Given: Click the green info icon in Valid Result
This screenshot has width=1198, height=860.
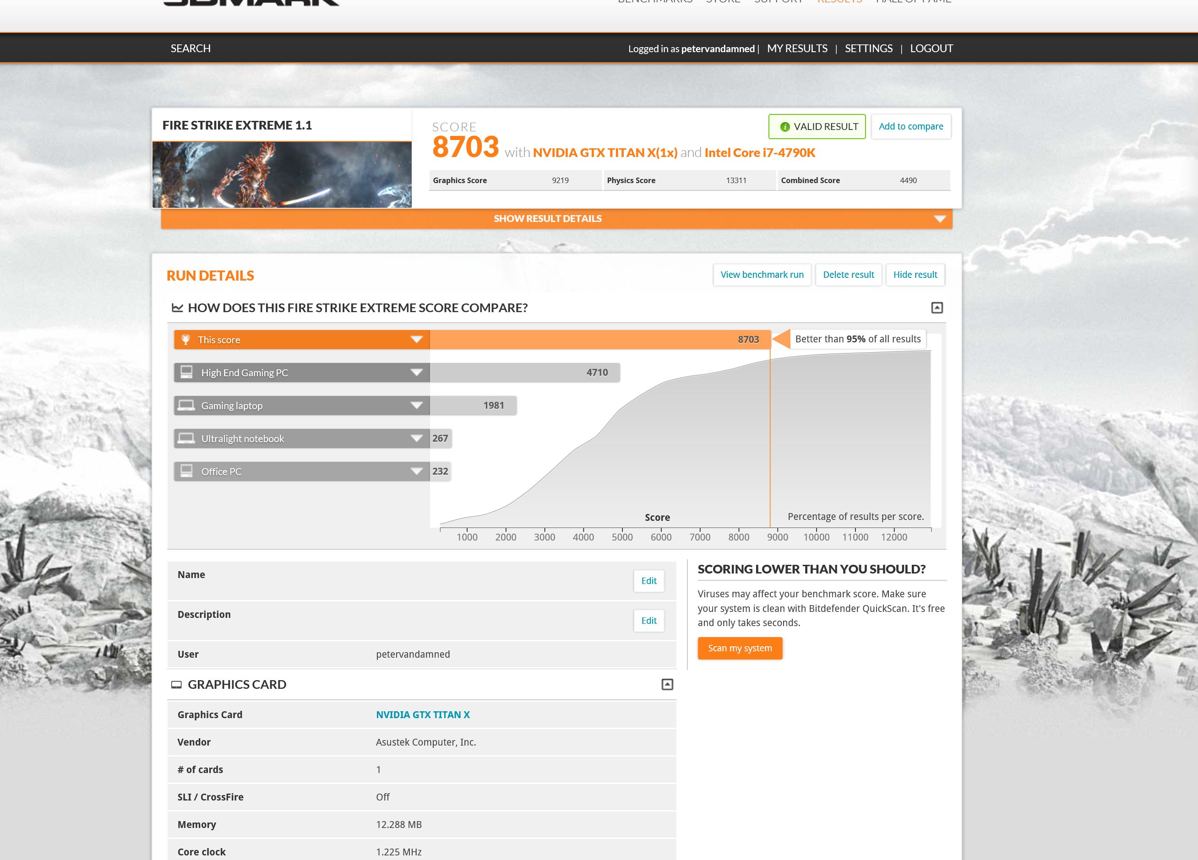Looking at the screenshot, I should point(784,127).
